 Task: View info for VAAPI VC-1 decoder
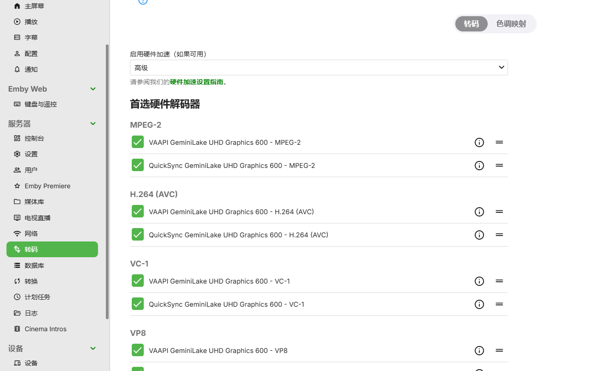coord(479,281)
